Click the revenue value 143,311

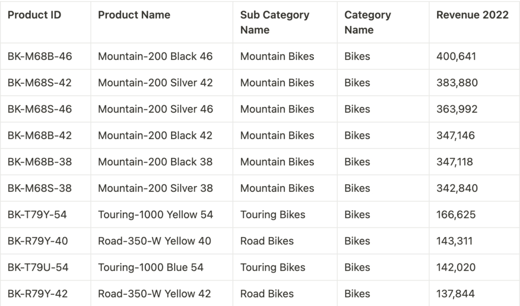[454, 241]
